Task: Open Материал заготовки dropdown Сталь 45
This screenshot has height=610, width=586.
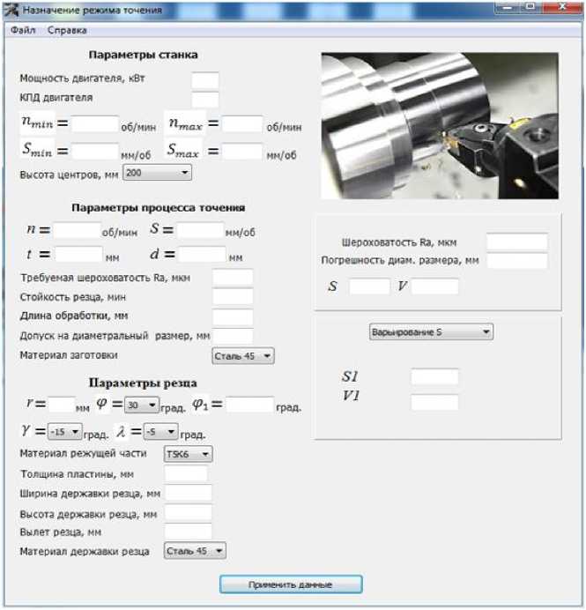Action: tap(243, 355)
